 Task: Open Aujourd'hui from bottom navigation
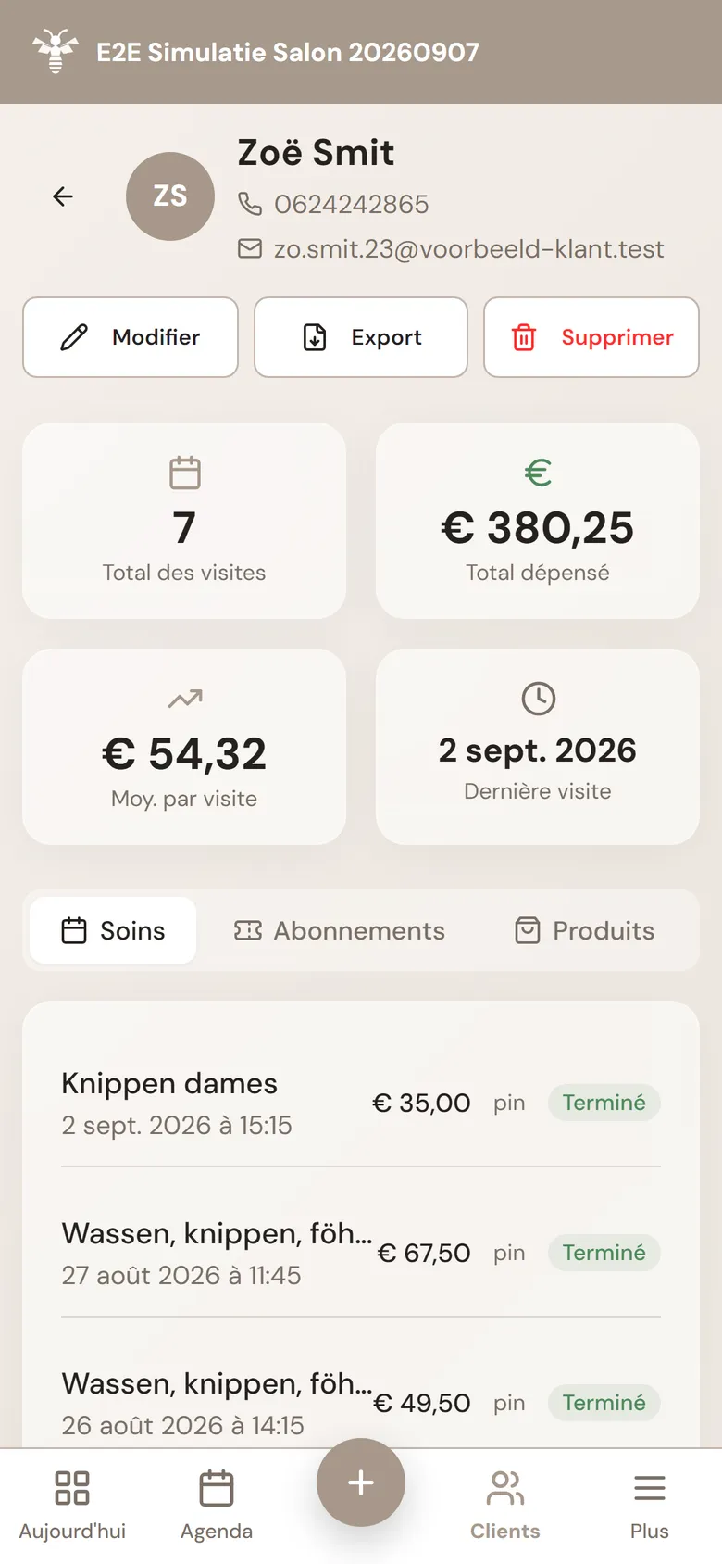[x=72, y=1507]
